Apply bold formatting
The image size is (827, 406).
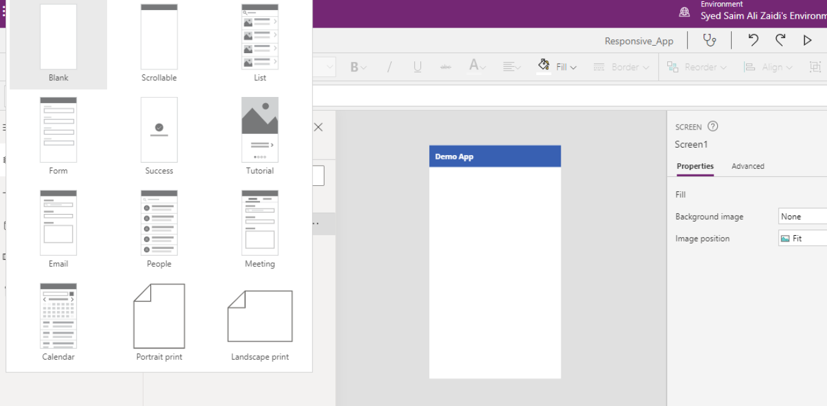[x=355, y=66]
